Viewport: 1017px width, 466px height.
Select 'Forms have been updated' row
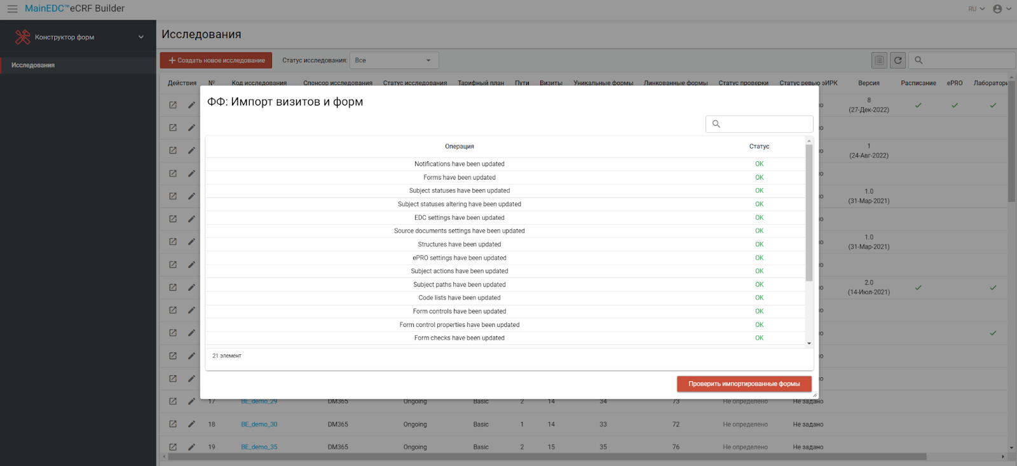click(505, 178)
